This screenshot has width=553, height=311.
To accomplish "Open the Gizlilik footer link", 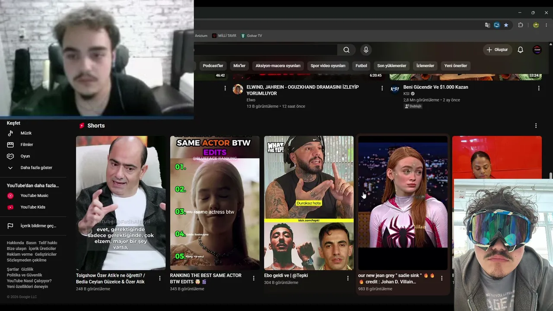I will click(x=27, y=270).
